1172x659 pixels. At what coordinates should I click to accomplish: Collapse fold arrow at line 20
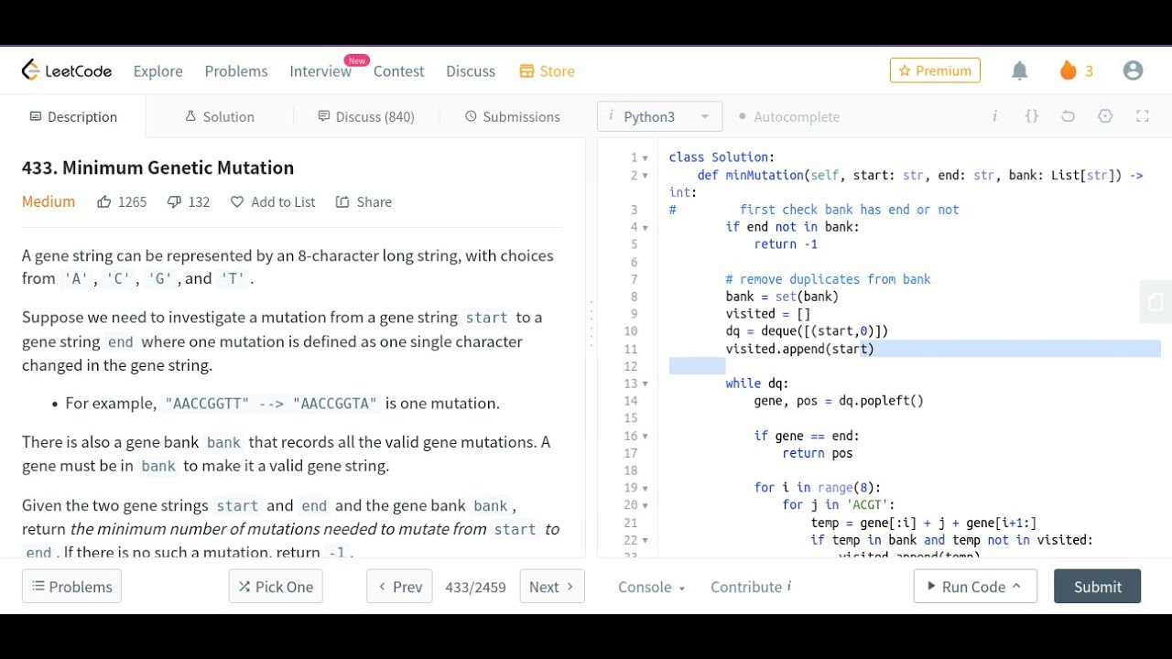click(x=645, y=505)
